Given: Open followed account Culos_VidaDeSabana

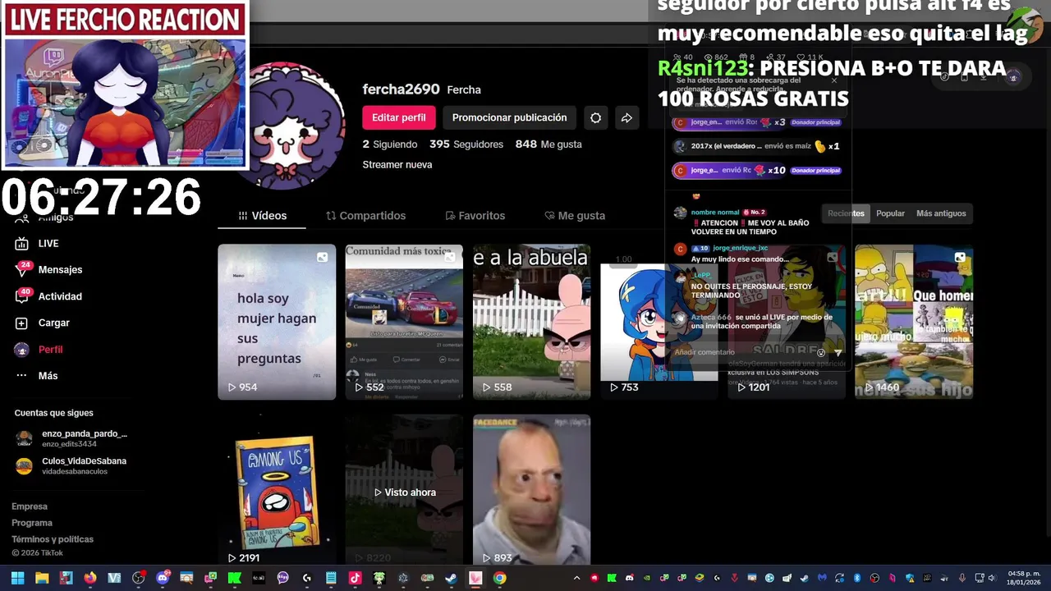Looking at the screenshot, I should [71, 465].
